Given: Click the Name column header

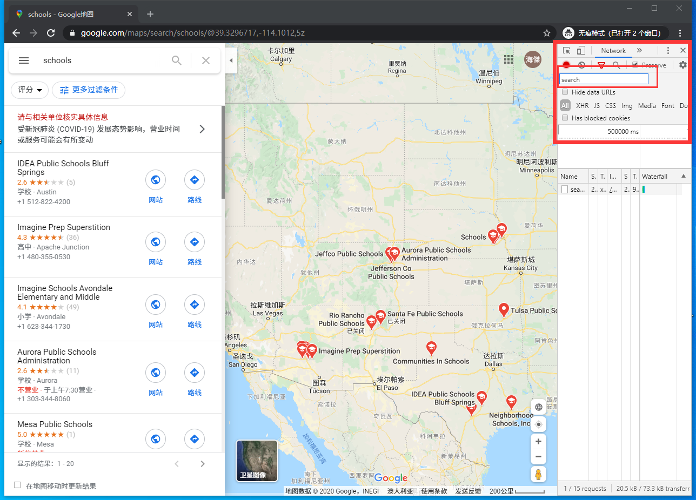Looking at the screenshot, I should coord(573,177).
